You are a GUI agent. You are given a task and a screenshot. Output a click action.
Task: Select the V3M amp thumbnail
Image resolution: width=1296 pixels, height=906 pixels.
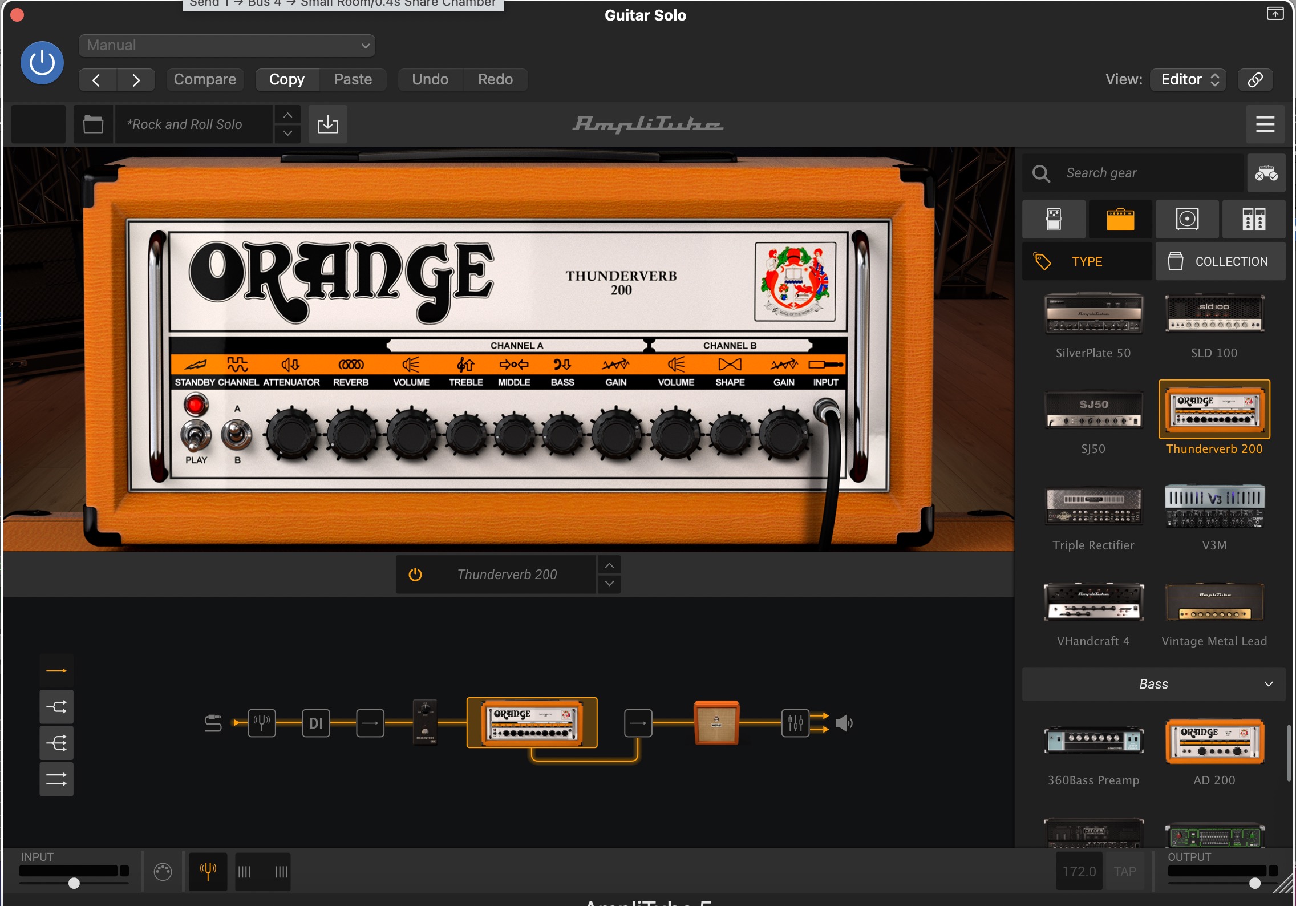[1214, 505]
